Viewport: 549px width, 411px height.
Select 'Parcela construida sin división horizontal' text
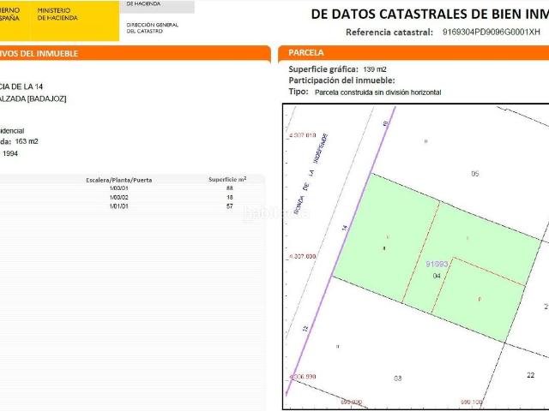377,92
